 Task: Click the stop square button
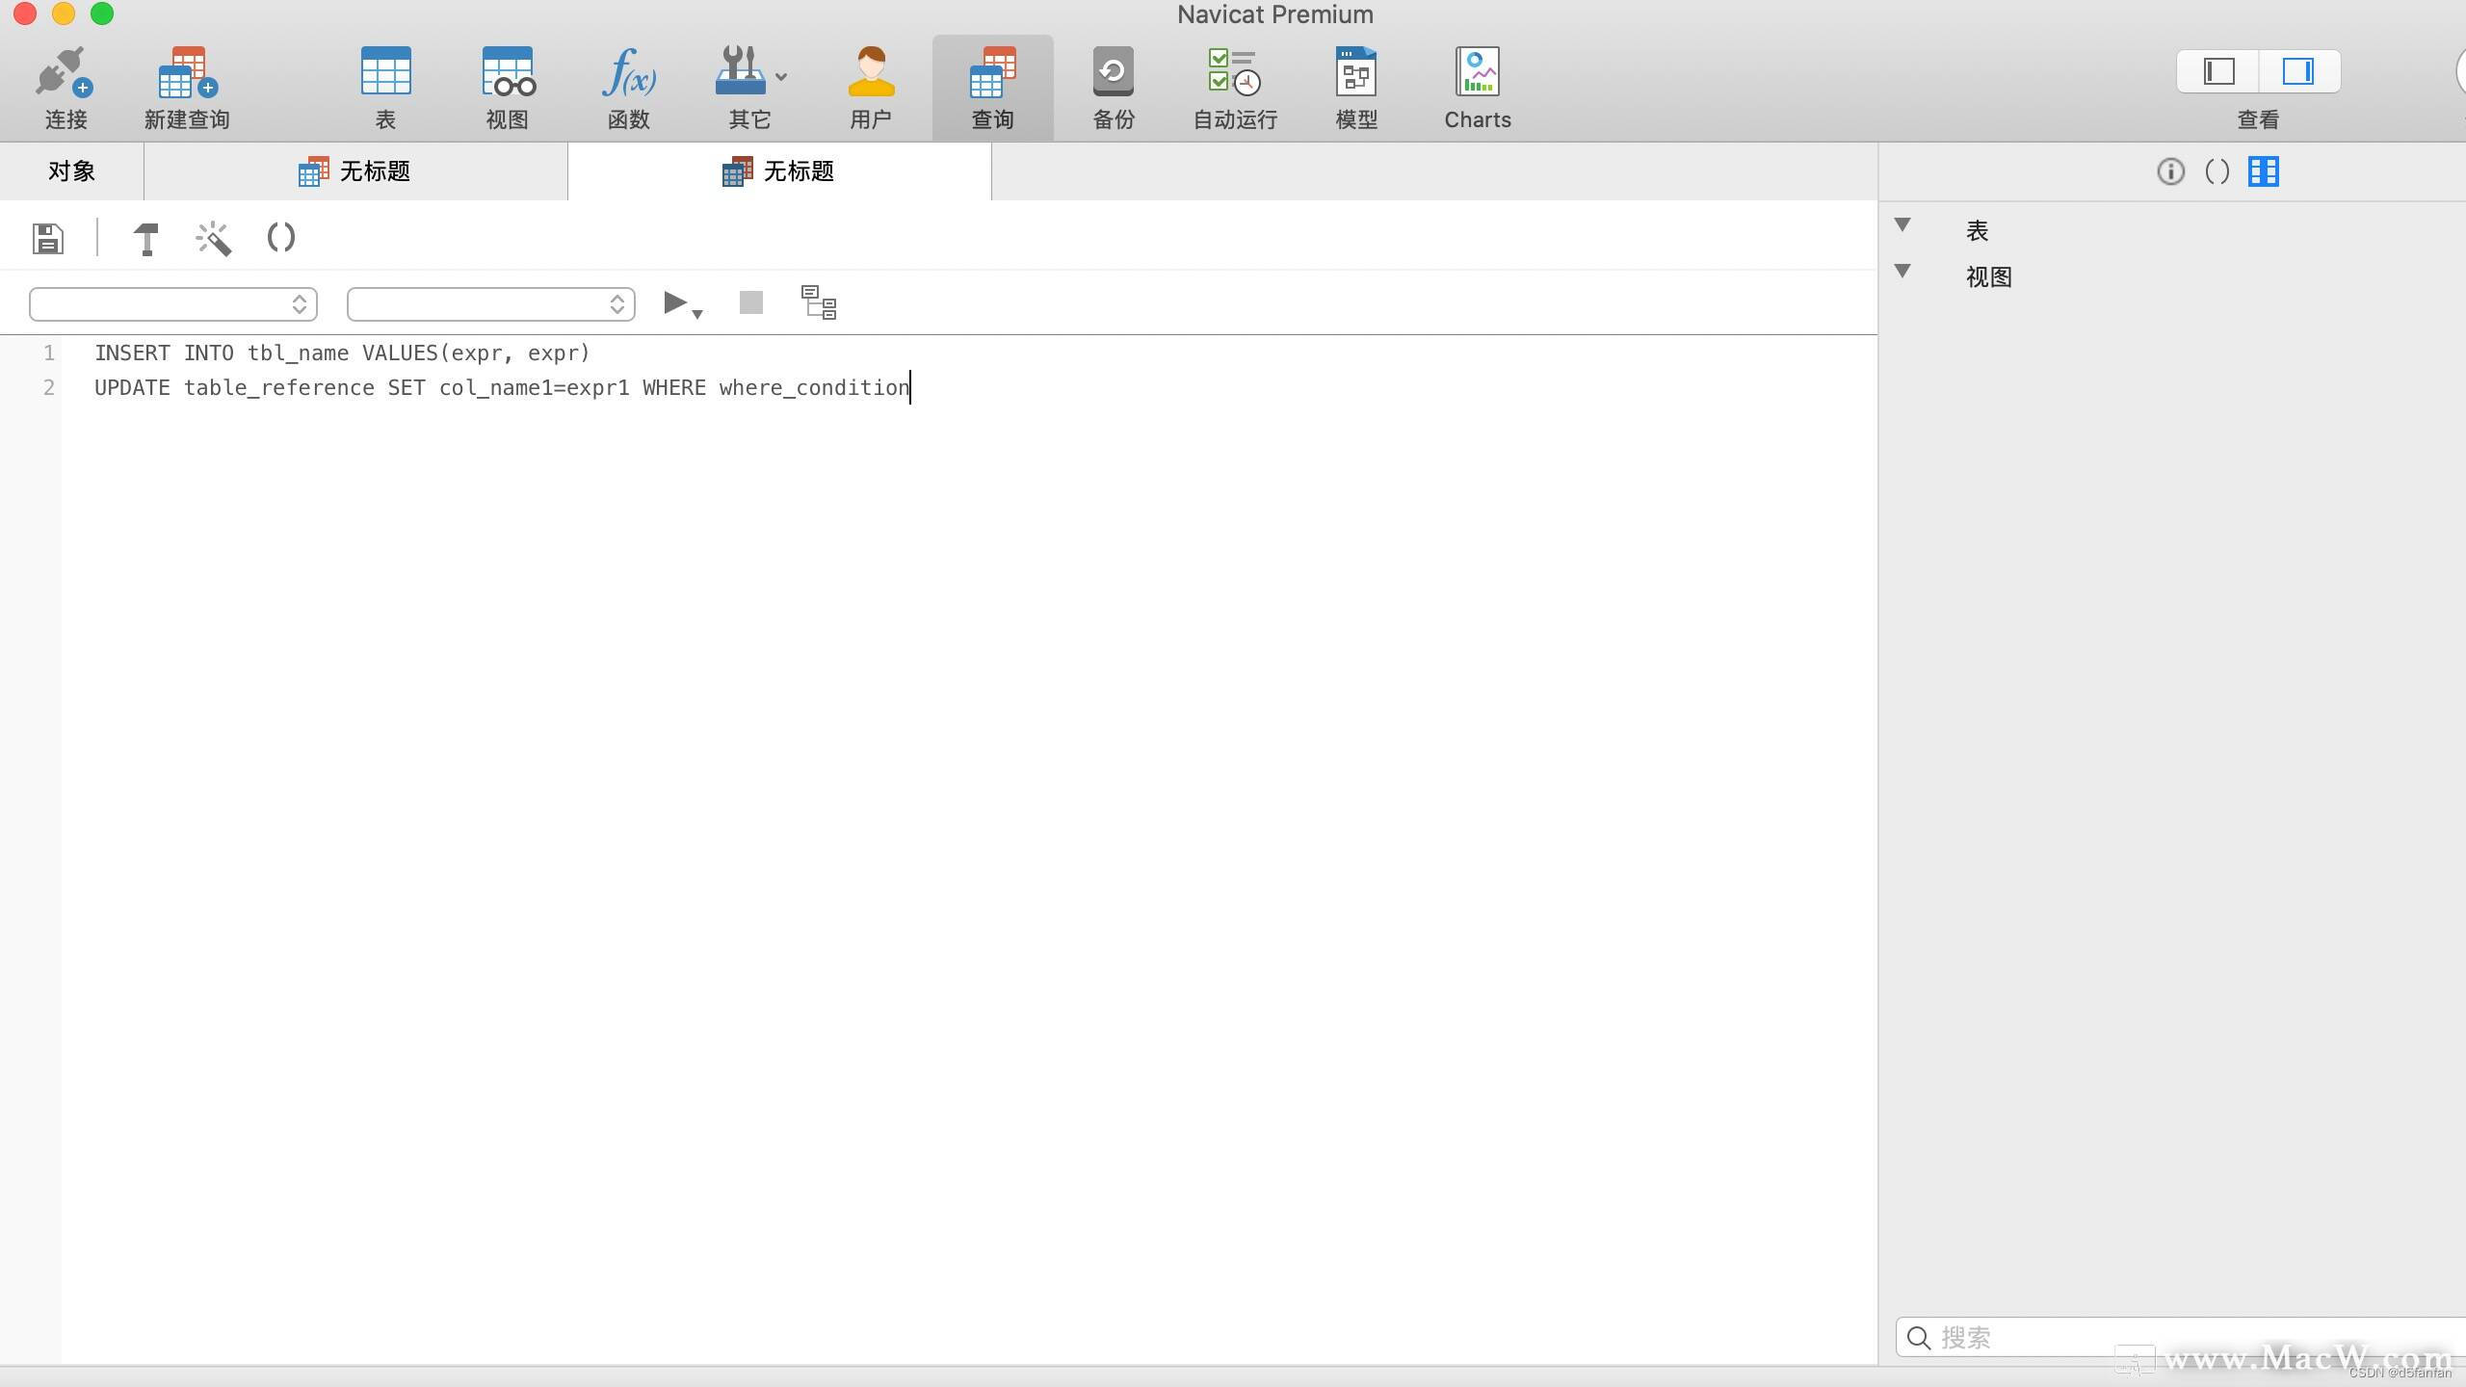pyautogui.click(x=751, y=302)
